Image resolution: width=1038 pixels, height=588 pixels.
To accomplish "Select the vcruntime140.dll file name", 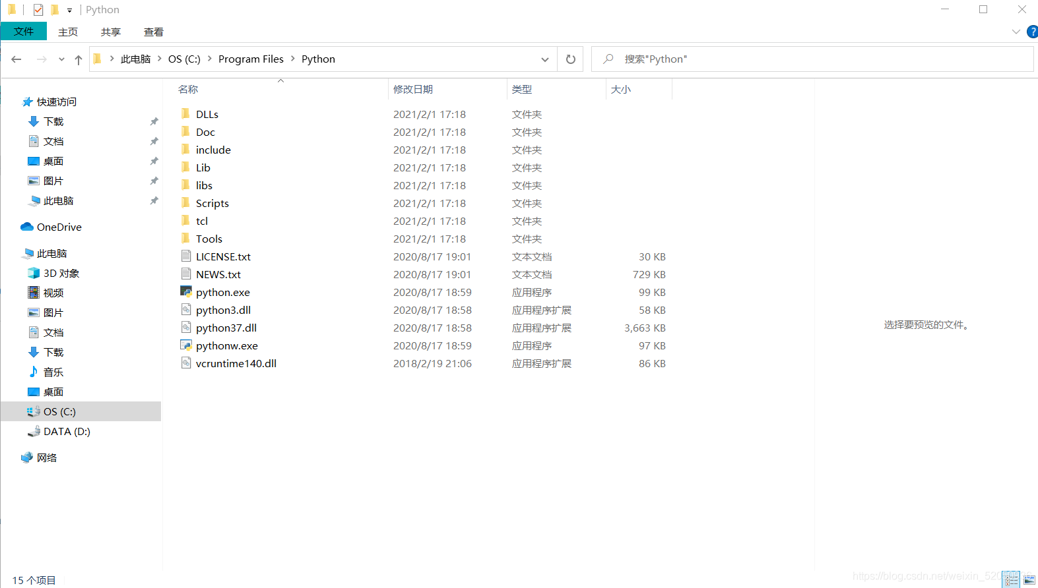I will (x=236, y=363).
